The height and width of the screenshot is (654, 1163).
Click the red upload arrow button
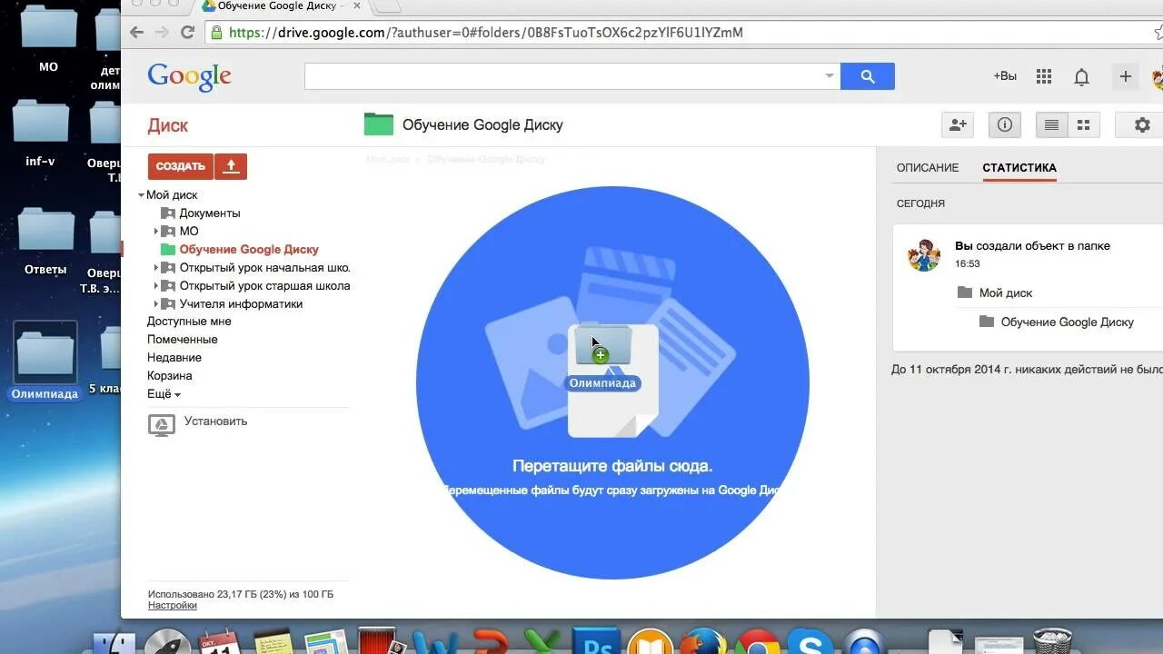[x=231, y=166]
